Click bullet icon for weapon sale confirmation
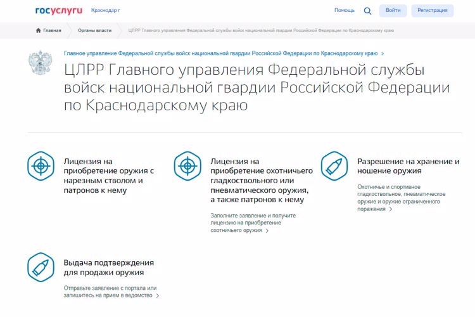475x317 pixels. [x=41, y=268]
